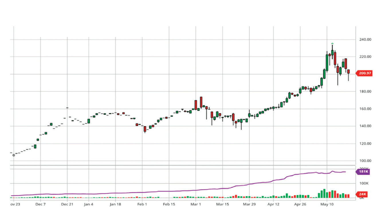Image resolution: width=383 pixels, height=212 pixels.
Task: Select the Apr 26 date label
Action: (x=300, y=205)
